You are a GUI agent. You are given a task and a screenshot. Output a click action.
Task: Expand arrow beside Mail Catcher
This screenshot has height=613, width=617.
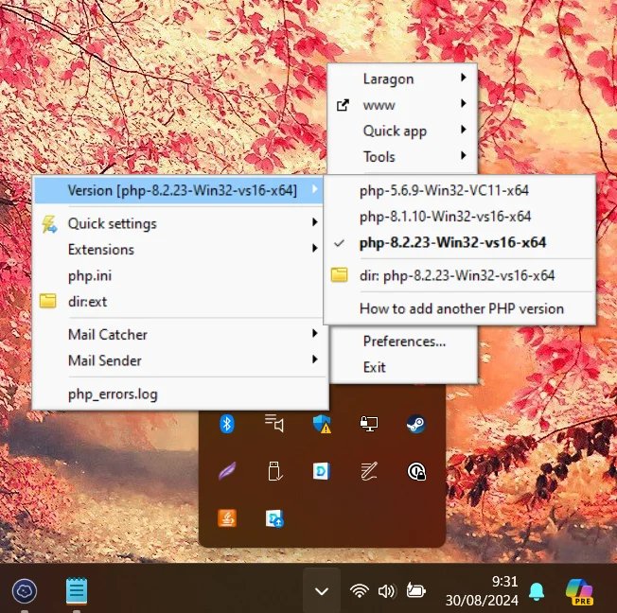(314, 333)
